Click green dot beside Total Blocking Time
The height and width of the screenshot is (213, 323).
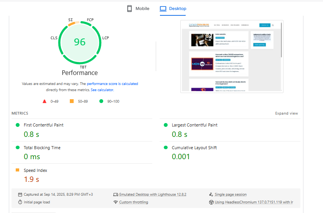[17, 148]
